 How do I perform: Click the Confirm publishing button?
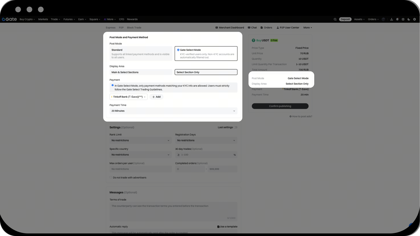pyautogui.click(x=280, y=106)
